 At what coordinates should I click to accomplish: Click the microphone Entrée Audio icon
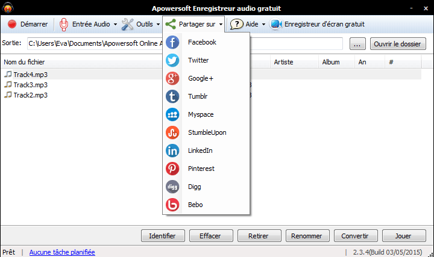click(64, 24)
